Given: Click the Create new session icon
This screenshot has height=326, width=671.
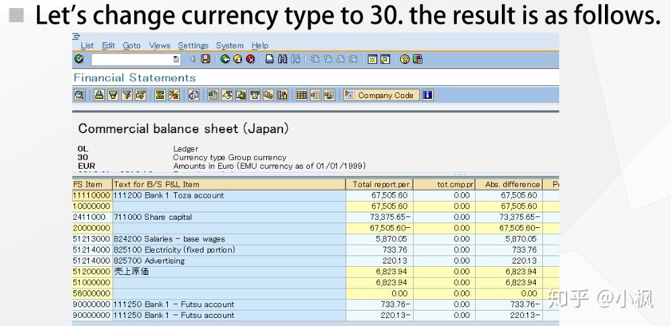Looking at the screenshot, I should [x=373, y=59].
